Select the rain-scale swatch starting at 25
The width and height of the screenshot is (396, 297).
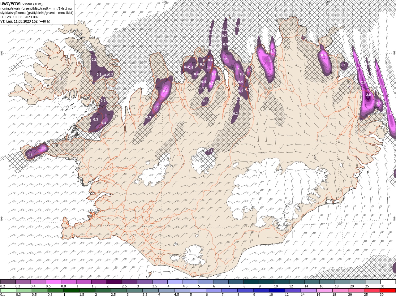click(x=371, y=291)
